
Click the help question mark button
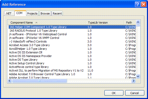(138, 4)
